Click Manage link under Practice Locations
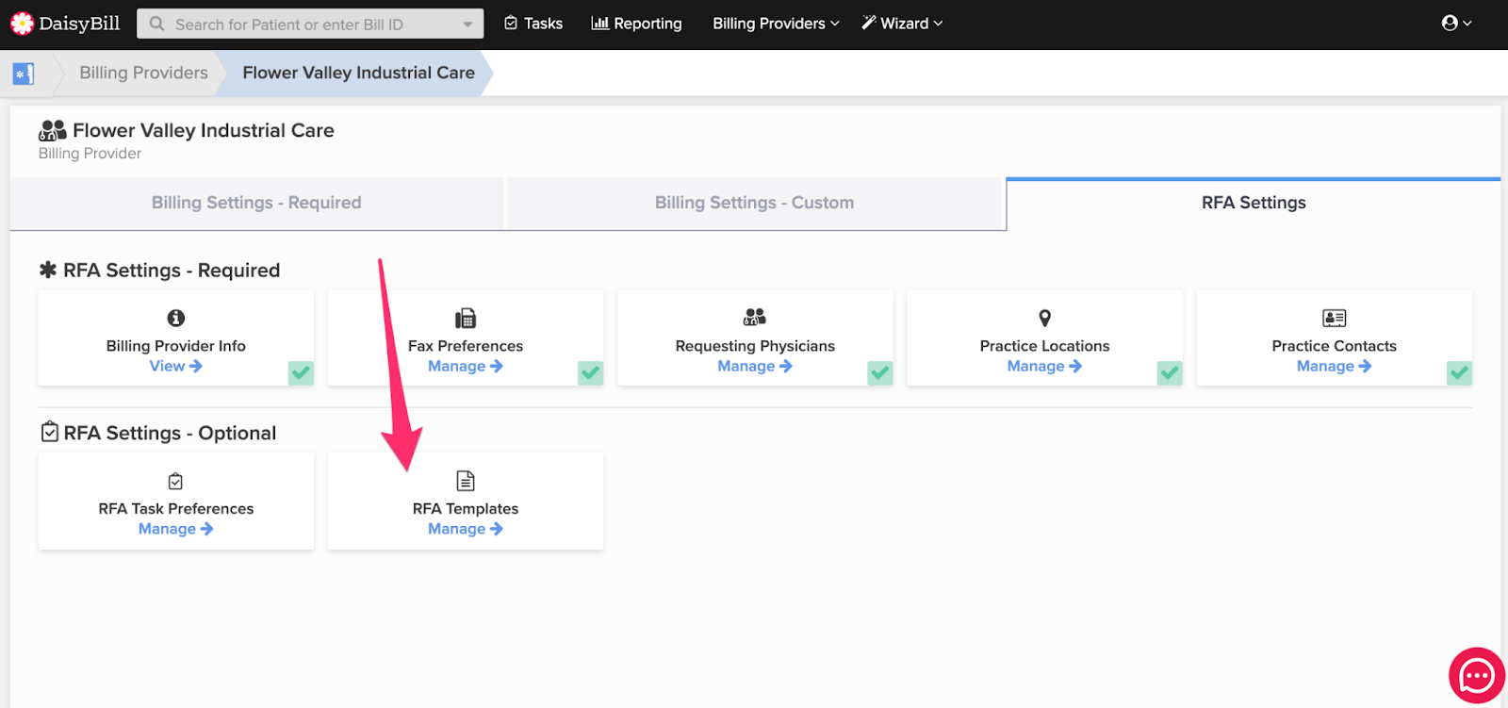The image size is (1508, 708). pos(1044,366)
